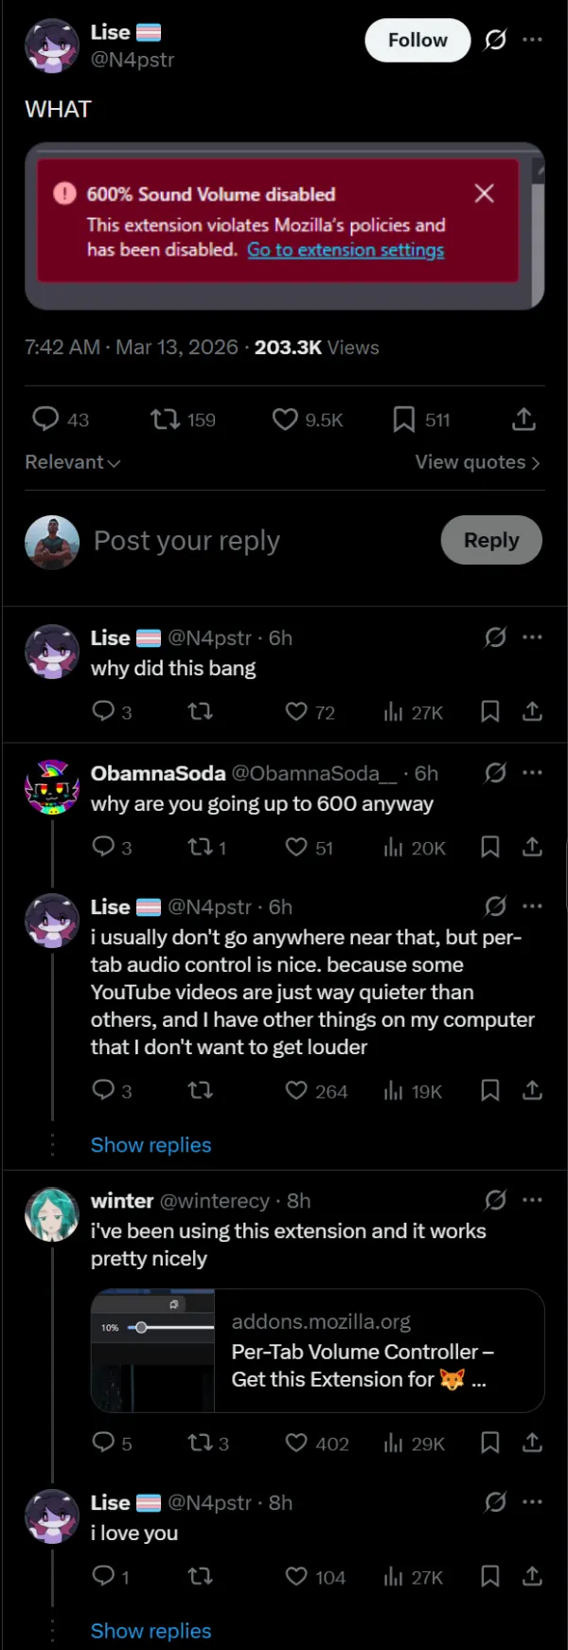568x1650 pixels.
Task: Show replies under Lise's per-tab audio reply
Action: 151,1144
